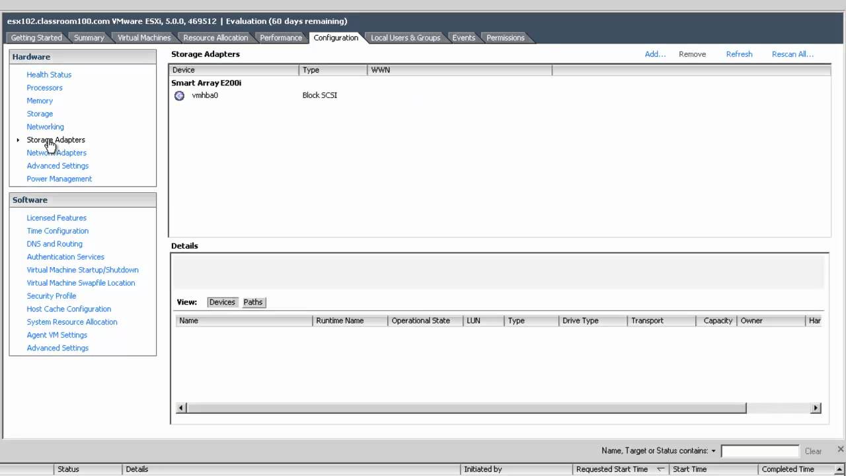Select the Block SCSI type cell
Image resolution: width=846 pixels, height=476 pixels.
point(320,96)
